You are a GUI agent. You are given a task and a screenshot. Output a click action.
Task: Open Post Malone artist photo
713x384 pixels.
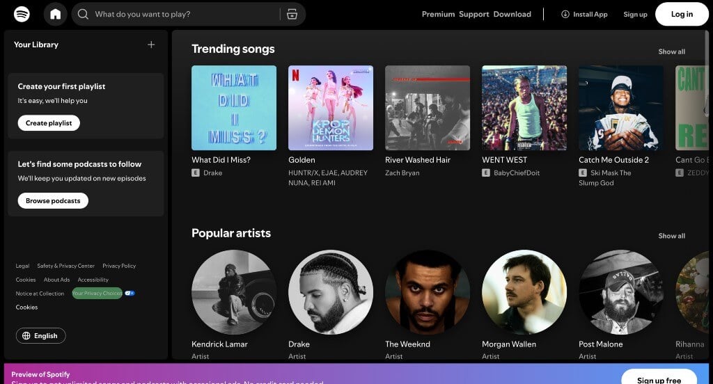pos(621,292)
